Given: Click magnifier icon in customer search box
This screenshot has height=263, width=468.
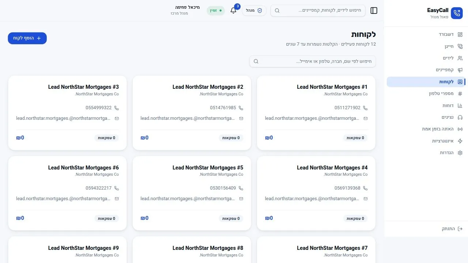Looking at the screenshot, I should tap(256, 61).
